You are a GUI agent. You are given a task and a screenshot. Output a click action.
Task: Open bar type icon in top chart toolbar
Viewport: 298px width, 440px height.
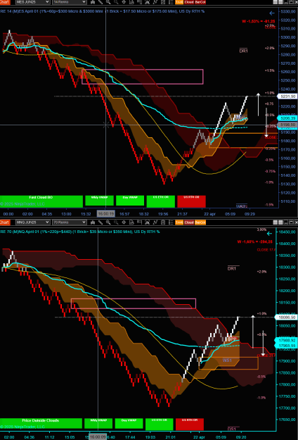point(93,2)
